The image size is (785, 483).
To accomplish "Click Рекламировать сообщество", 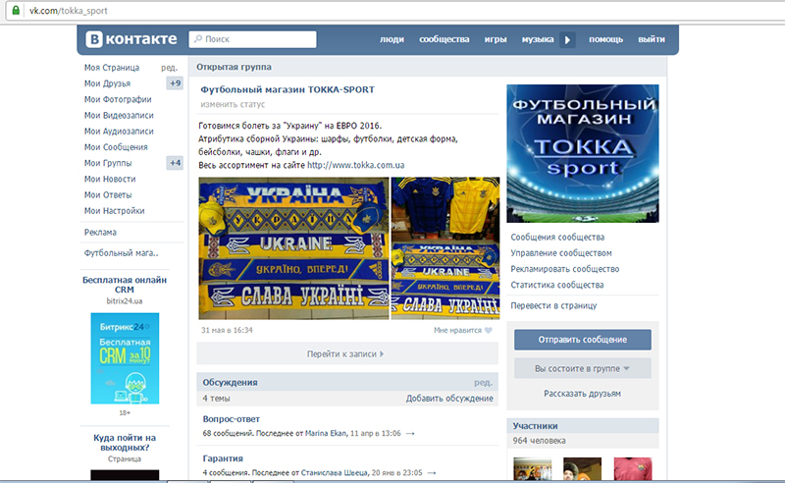I will (x=565, y=269).
